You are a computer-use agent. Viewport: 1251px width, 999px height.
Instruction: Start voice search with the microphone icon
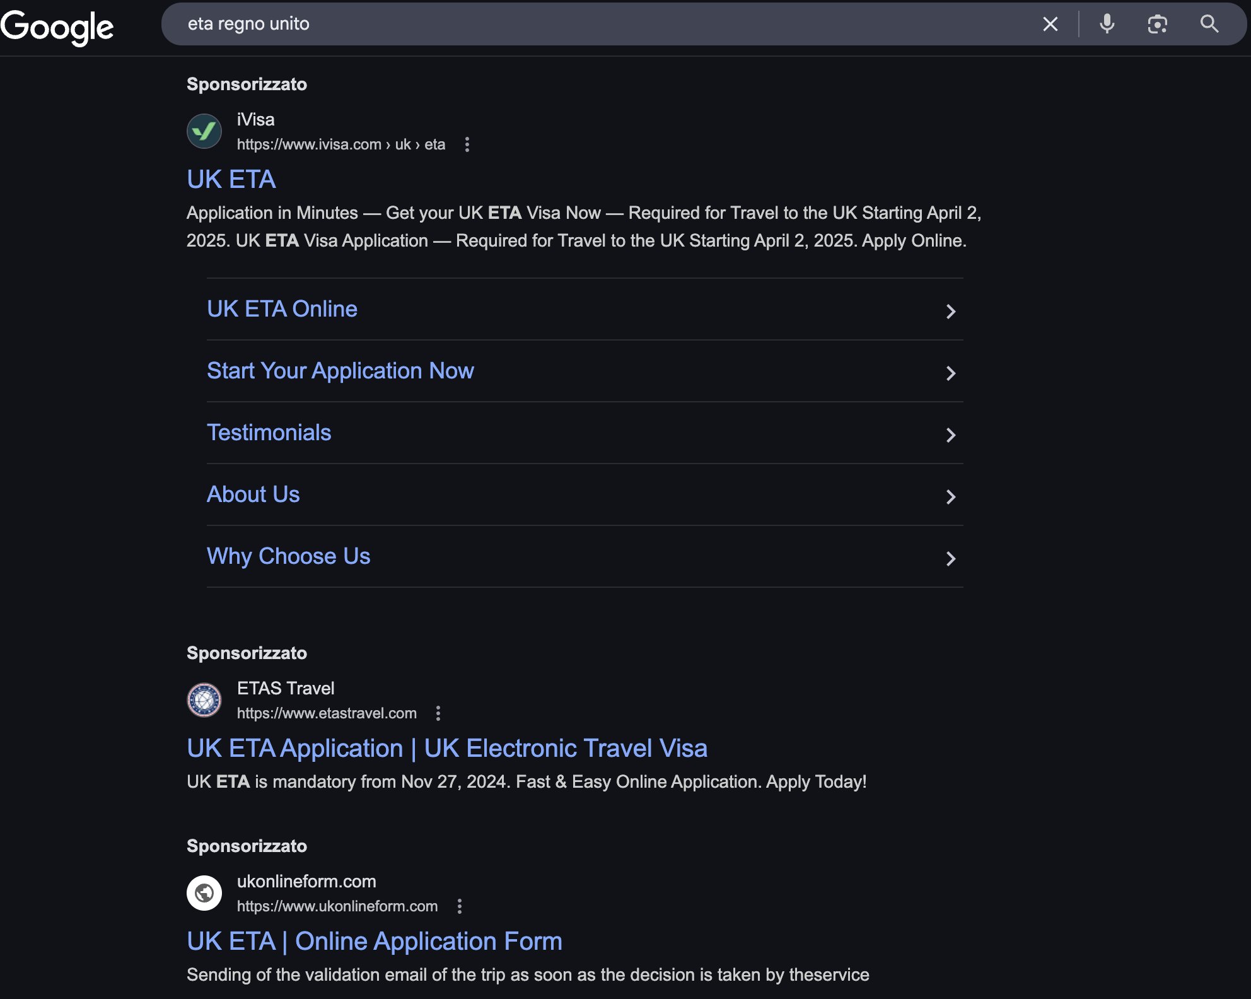pos(1107,24)
